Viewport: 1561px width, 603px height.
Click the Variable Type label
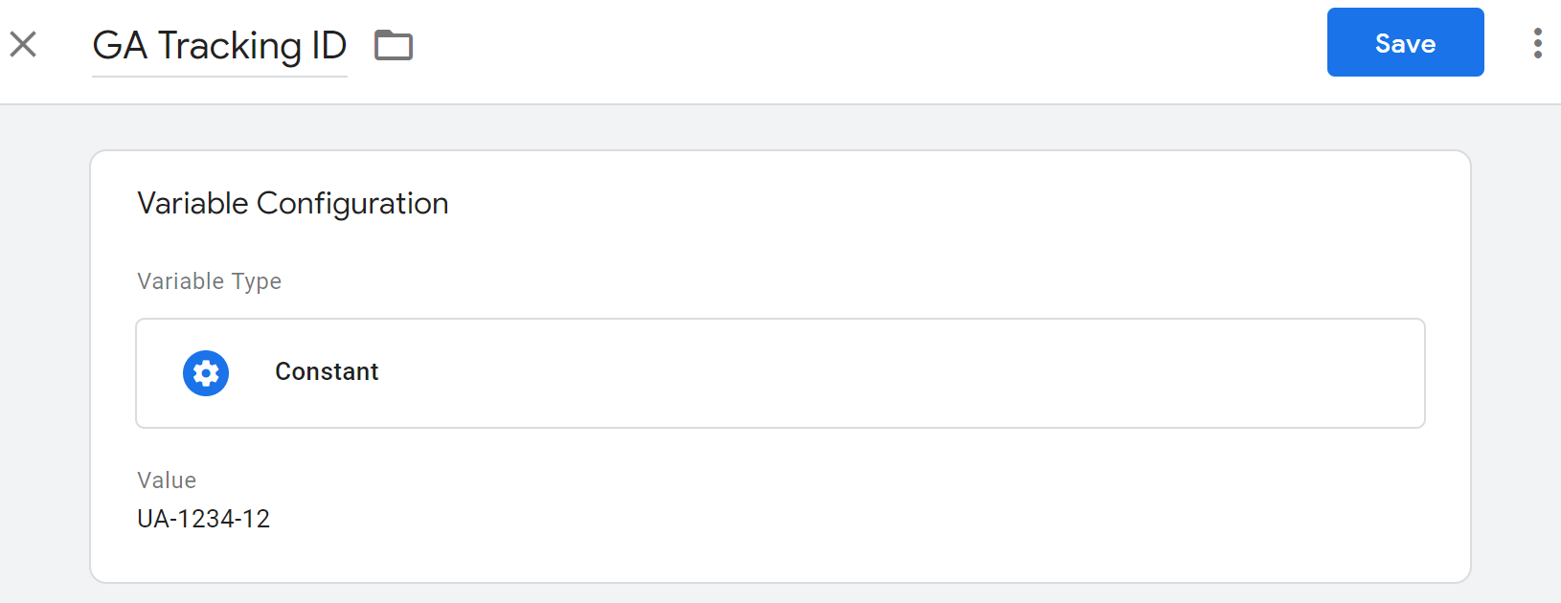point(209,281)
